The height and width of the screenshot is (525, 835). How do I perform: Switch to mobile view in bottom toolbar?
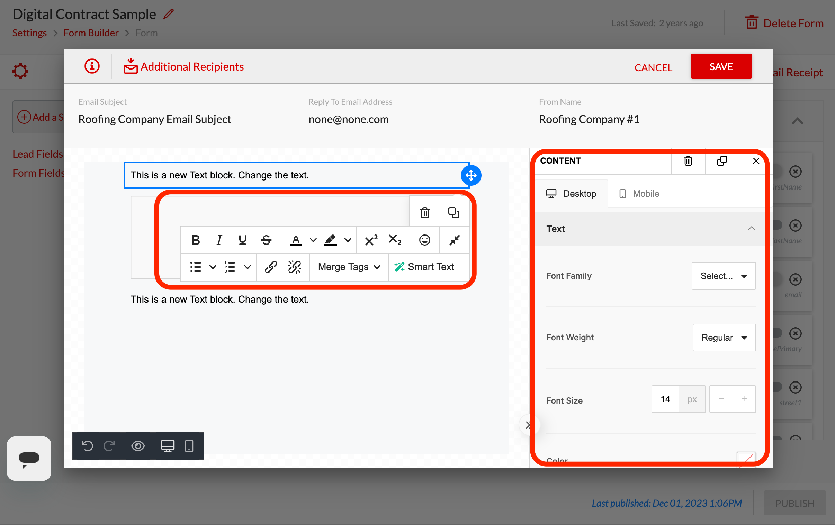(x=189, y=446)
